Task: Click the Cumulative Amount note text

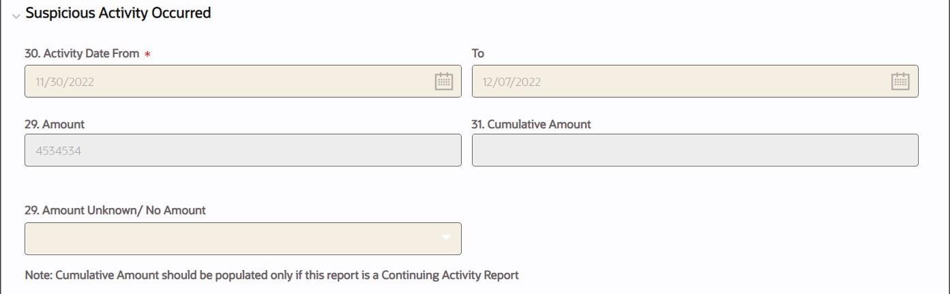Action: pyautogui.click(x=271, y=276)
